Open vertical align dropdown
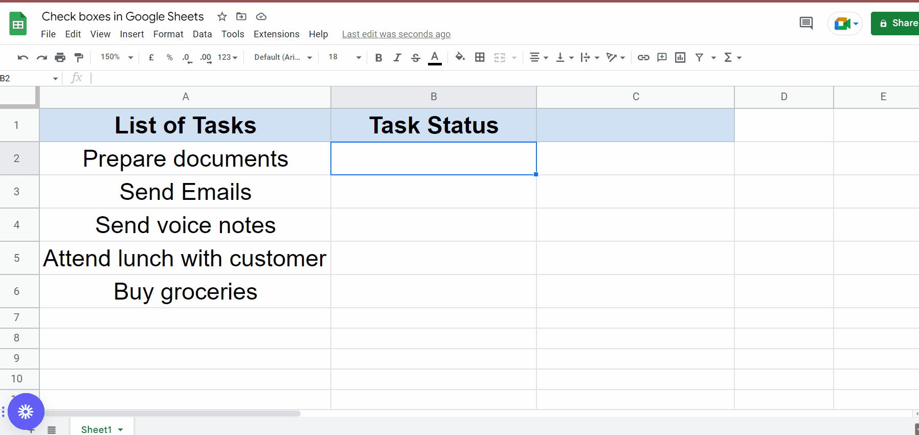 (x=565, y=57)
